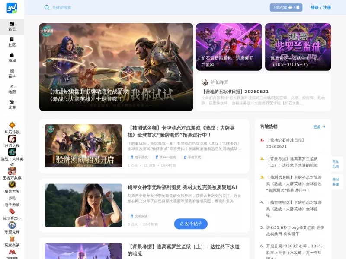This screenshot has width=346, height=259.
Task: Open the 社区 community section
Action: click(12, 42)
